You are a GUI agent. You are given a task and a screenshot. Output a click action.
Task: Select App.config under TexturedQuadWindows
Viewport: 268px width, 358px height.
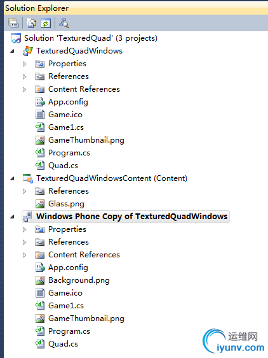[x=68, y=102]
